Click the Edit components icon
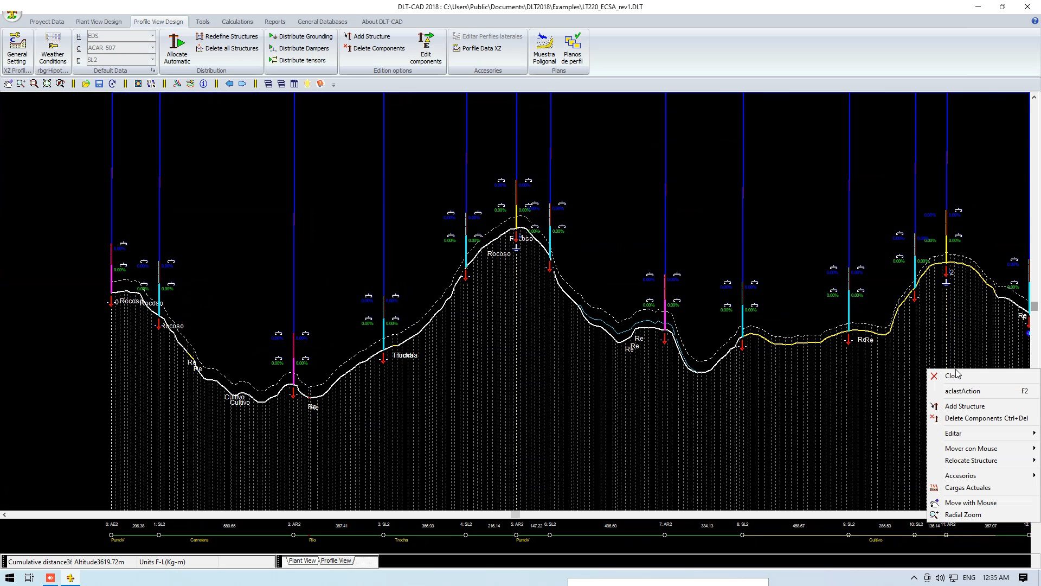The height and width of the screenshot is (586, 1041). click(426, 48)
